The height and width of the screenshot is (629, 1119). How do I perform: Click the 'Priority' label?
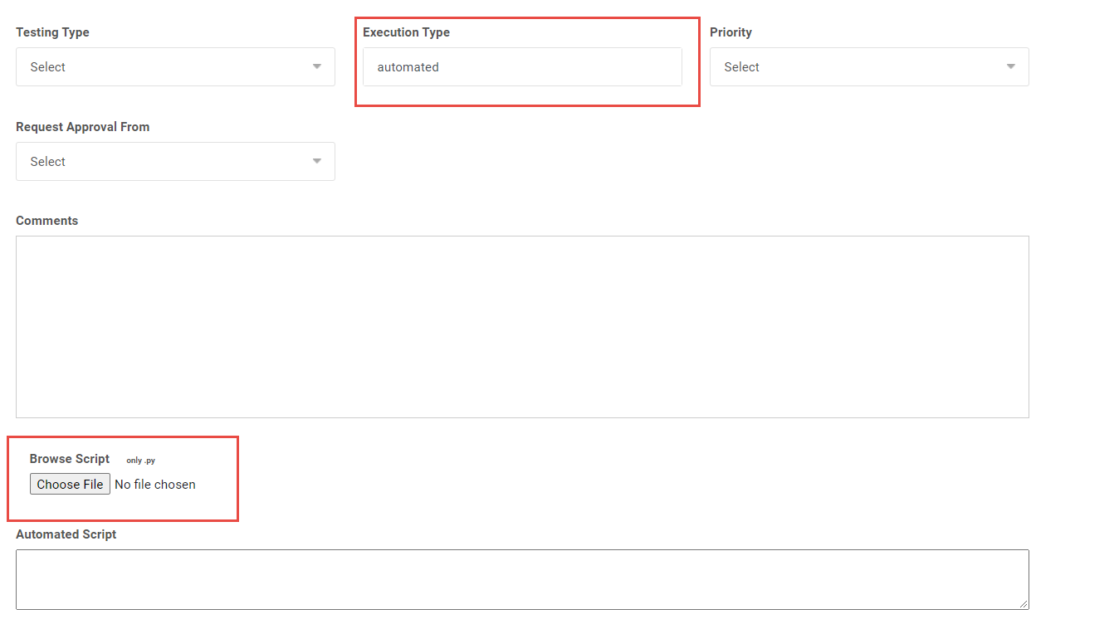click(x=731, y=32)
